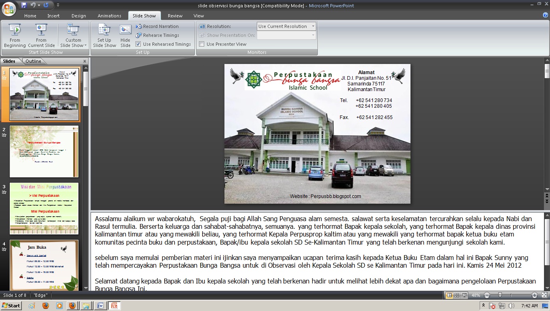
Task: Click the zoom out minus button
Action: tap(487, 295)
